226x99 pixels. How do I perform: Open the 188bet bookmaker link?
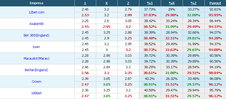coord(37,93)
